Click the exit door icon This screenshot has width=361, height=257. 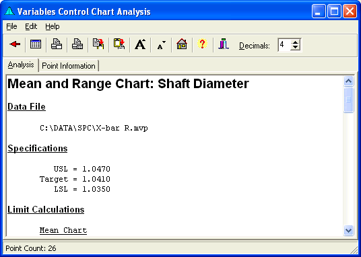224,44
